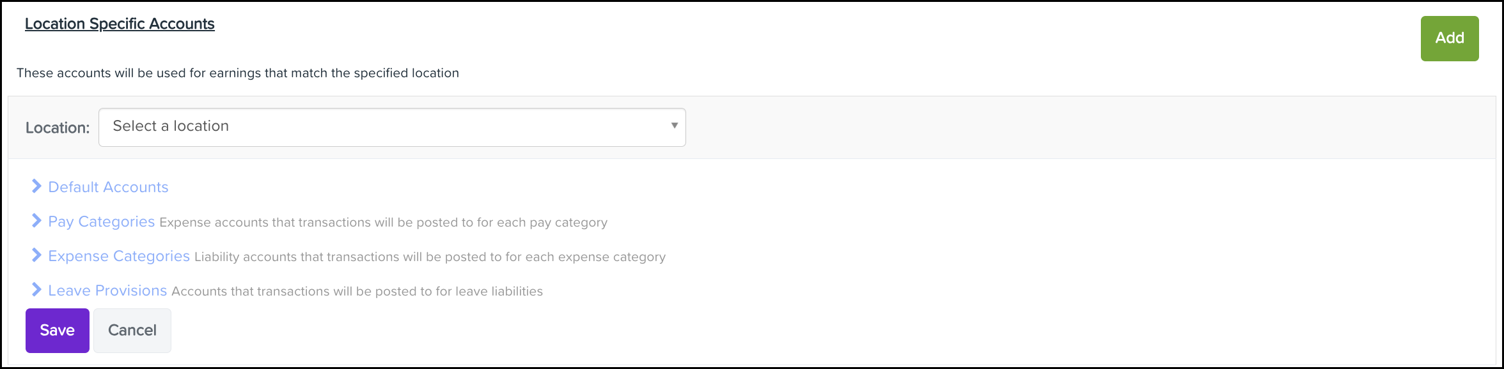This screenshot has width=1504, height=369.
Task: Click the Pay Categories description text
Action: click(383, 223)
